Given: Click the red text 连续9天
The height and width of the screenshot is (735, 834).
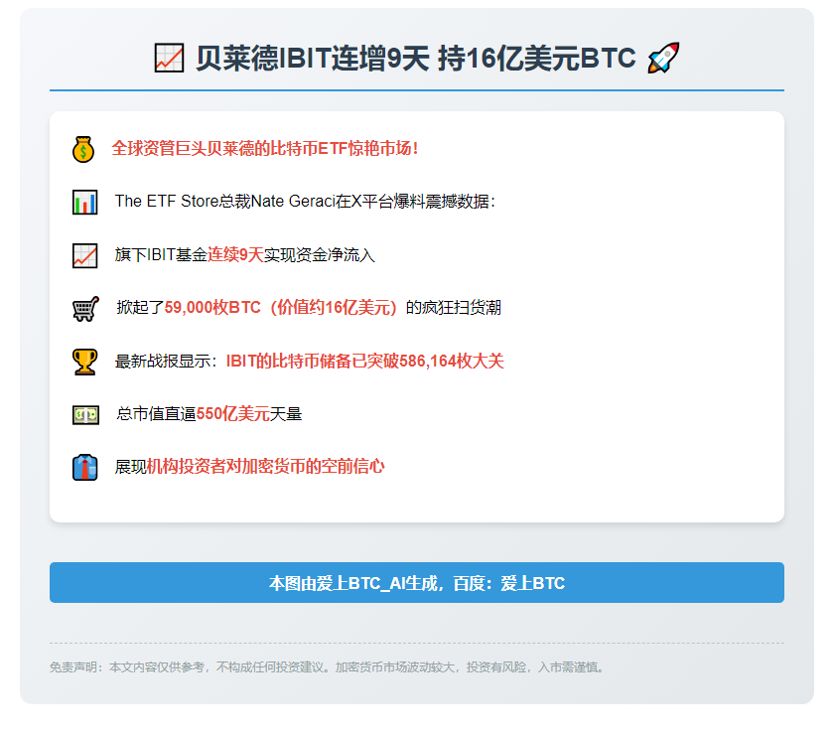Looking at the screenshot, I should [235, 255].
